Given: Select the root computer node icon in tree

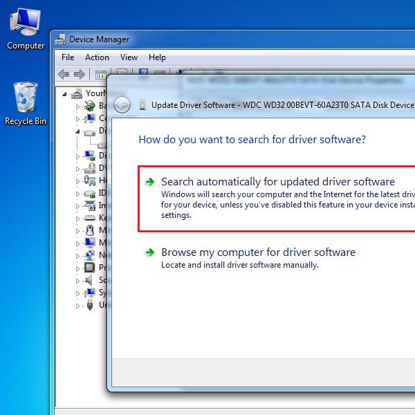Looking at the screenshot, I should click(77, 93).
